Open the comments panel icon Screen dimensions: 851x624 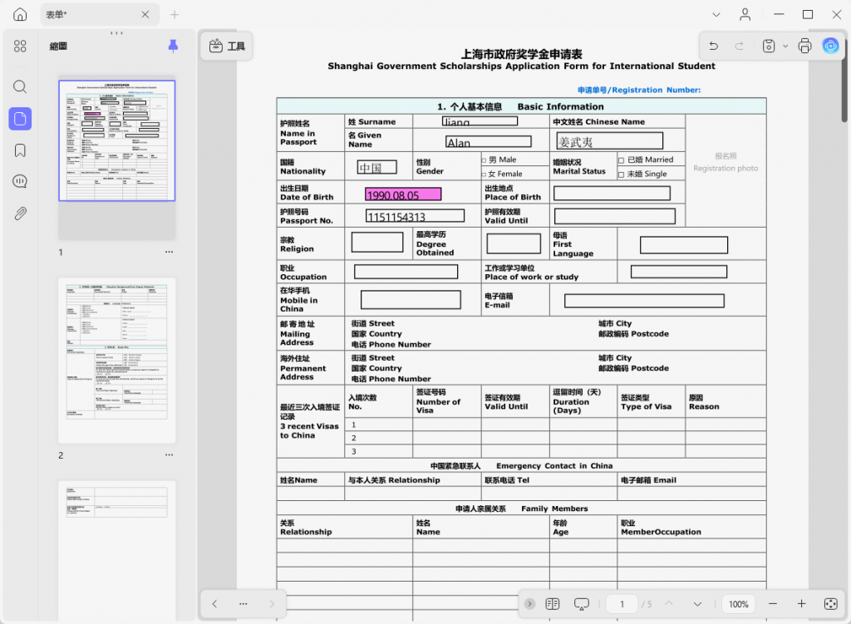tap(20, 181)
